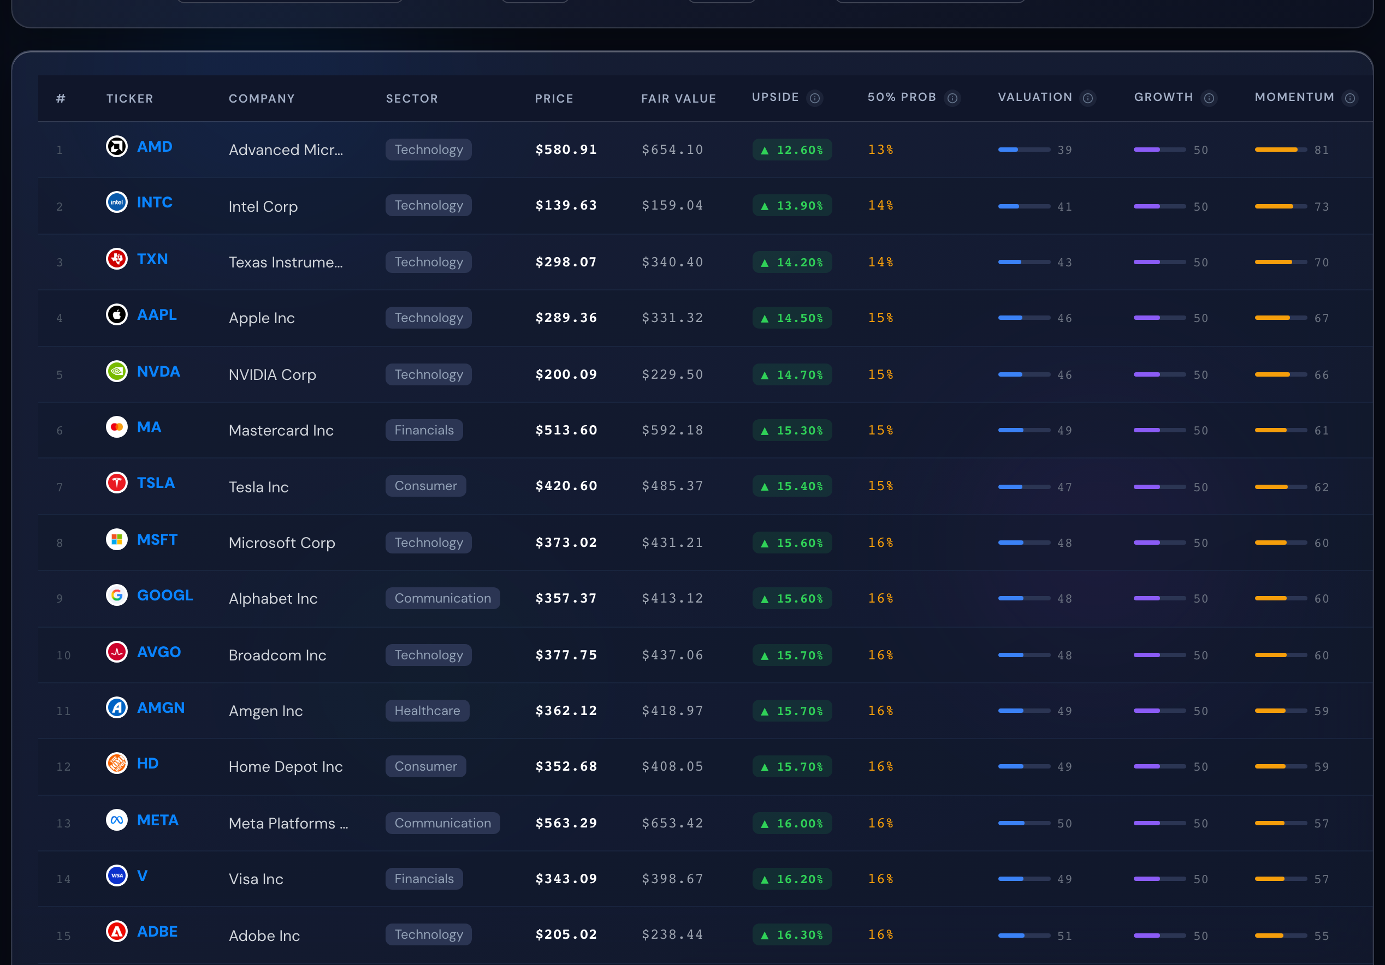Open the AVGO ticker link
The image size is (1385, 965).
point(159,652)
